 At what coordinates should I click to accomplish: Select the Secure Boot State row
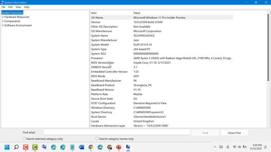(x=162, y=98)
